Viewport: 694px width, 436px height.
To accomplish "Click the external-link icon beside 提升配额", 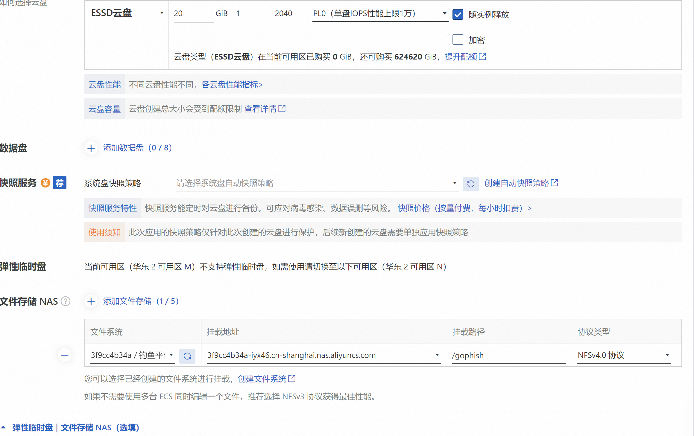I will pyautogui.click(x=482, y=57).
